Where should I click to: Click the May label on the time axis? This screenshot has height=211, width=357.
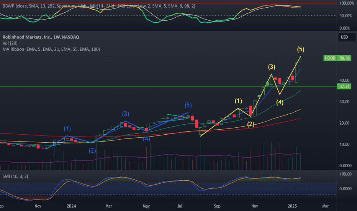146,206
